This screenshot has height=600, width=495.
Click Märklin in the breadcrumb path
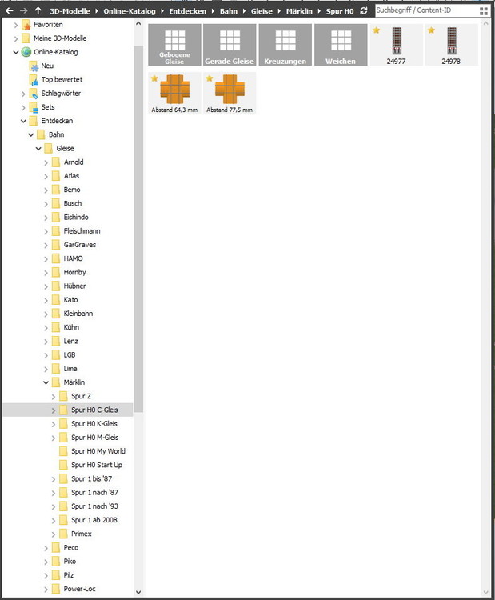299,11
